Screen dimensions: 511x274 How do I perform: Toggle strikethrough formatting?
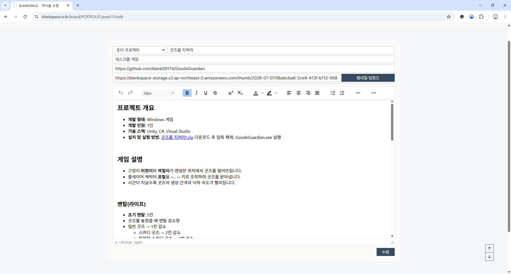pyautogui.click(x=215, y=93)
